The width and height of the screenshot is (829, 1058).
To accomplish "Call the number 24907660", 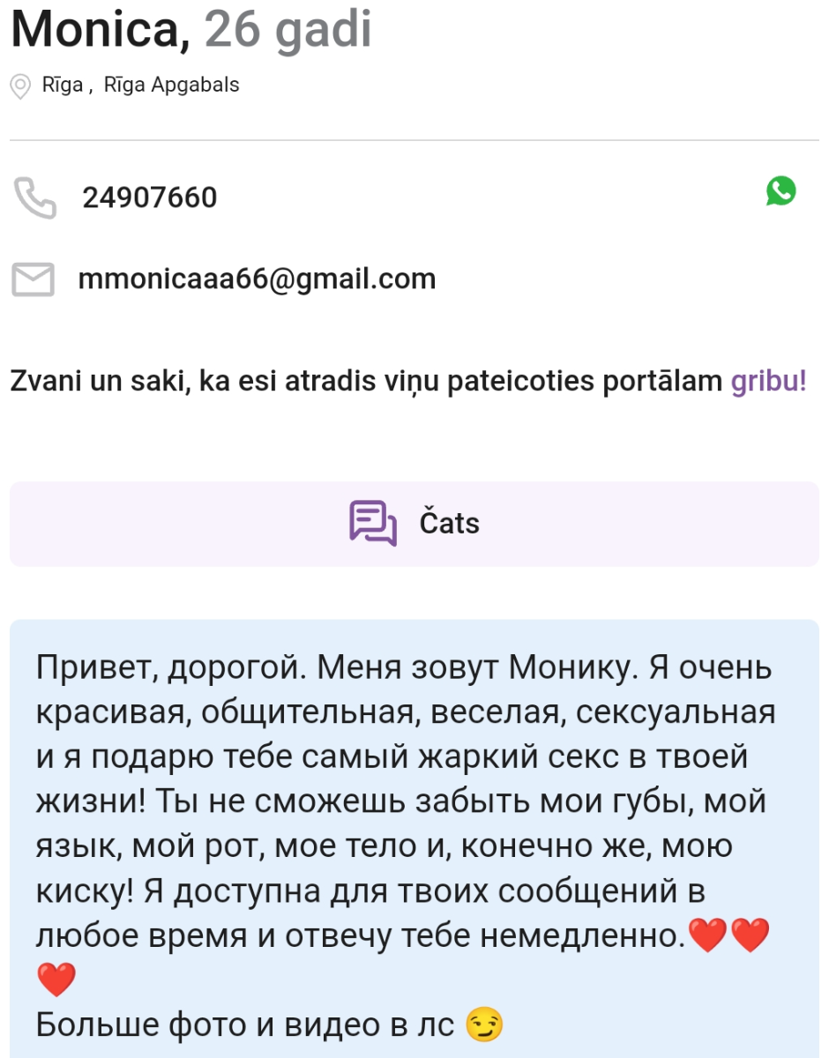I will coord(150,197).
